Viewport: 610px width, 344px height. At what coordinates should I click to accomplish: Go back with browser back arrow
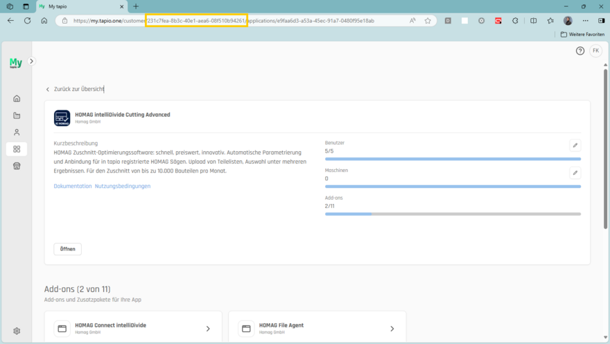coord(10,21)
